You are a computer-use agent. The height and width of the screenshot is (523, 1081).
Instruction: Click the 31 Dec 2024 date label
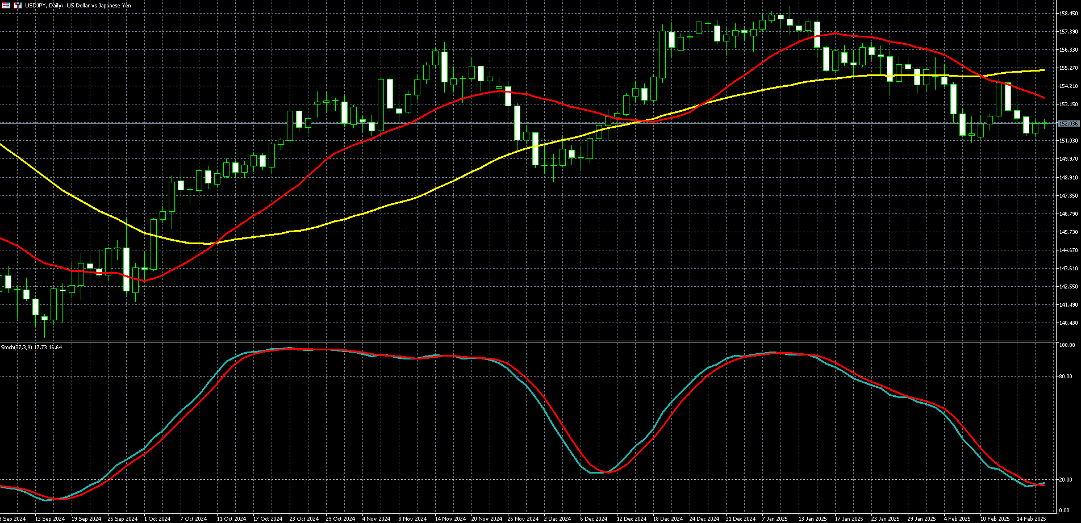(x=741, y=519)
